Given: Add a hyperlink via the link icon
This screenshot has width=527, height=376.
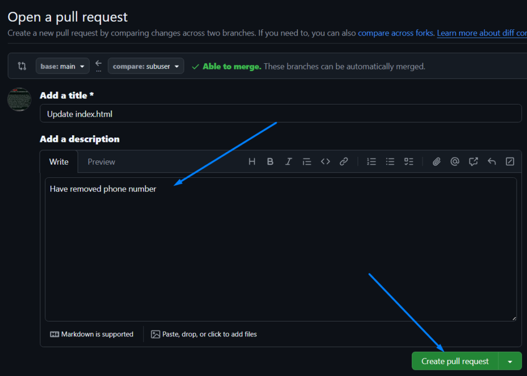Looking at the screenshot, I should point(343,162).
